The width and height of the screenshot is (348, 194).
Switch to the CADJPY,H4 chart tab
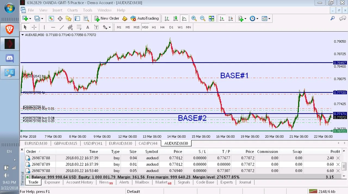[148, 143]
